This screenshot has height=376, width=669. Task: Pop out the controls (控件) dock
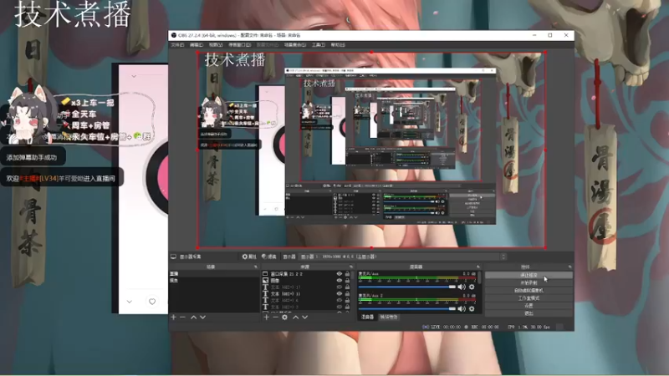tap(570, 267)
